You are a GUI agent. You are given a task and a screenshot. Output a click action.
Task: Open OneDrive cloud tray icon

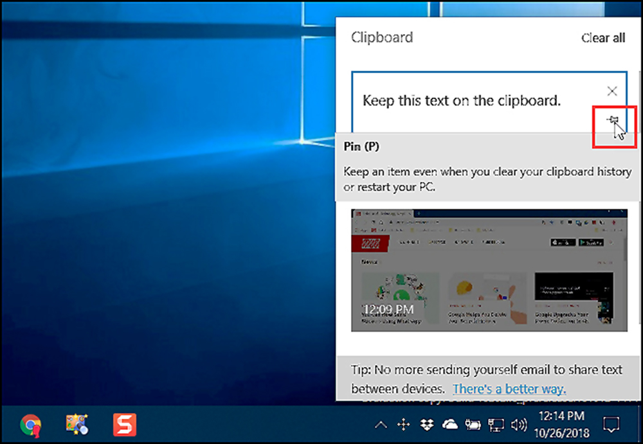click(x=449, y=425)
